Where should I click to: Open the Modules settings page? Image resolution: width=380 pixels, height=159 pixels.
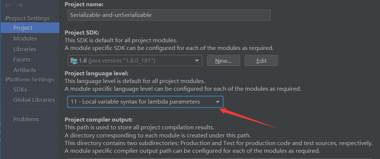(25, 39)
